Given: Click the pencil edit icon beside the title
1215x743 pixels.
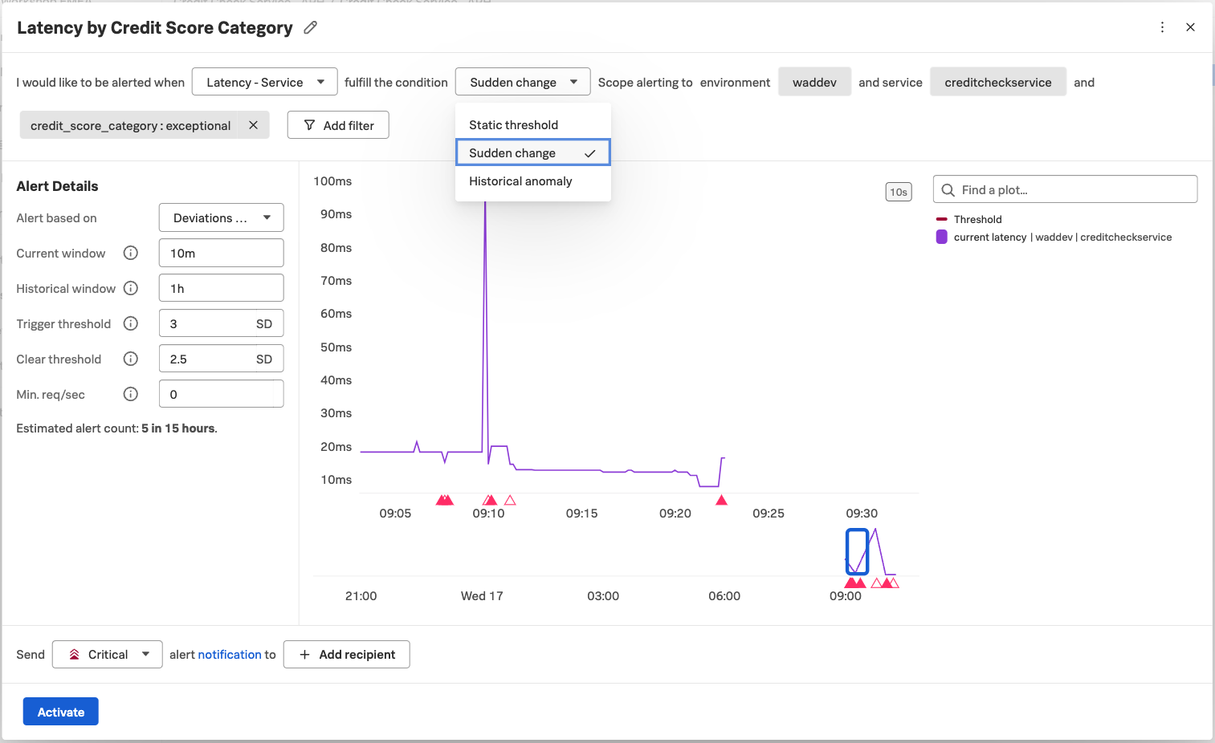Looking at the screenshot, I should click(x=310, y=28).
